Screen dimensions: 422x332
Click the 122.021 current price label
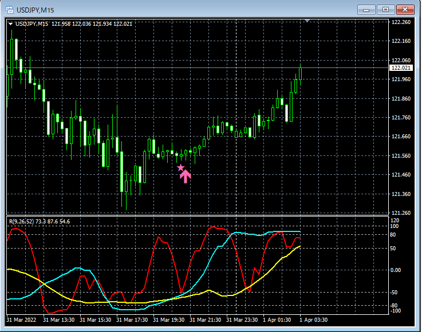tap(401, 67)
